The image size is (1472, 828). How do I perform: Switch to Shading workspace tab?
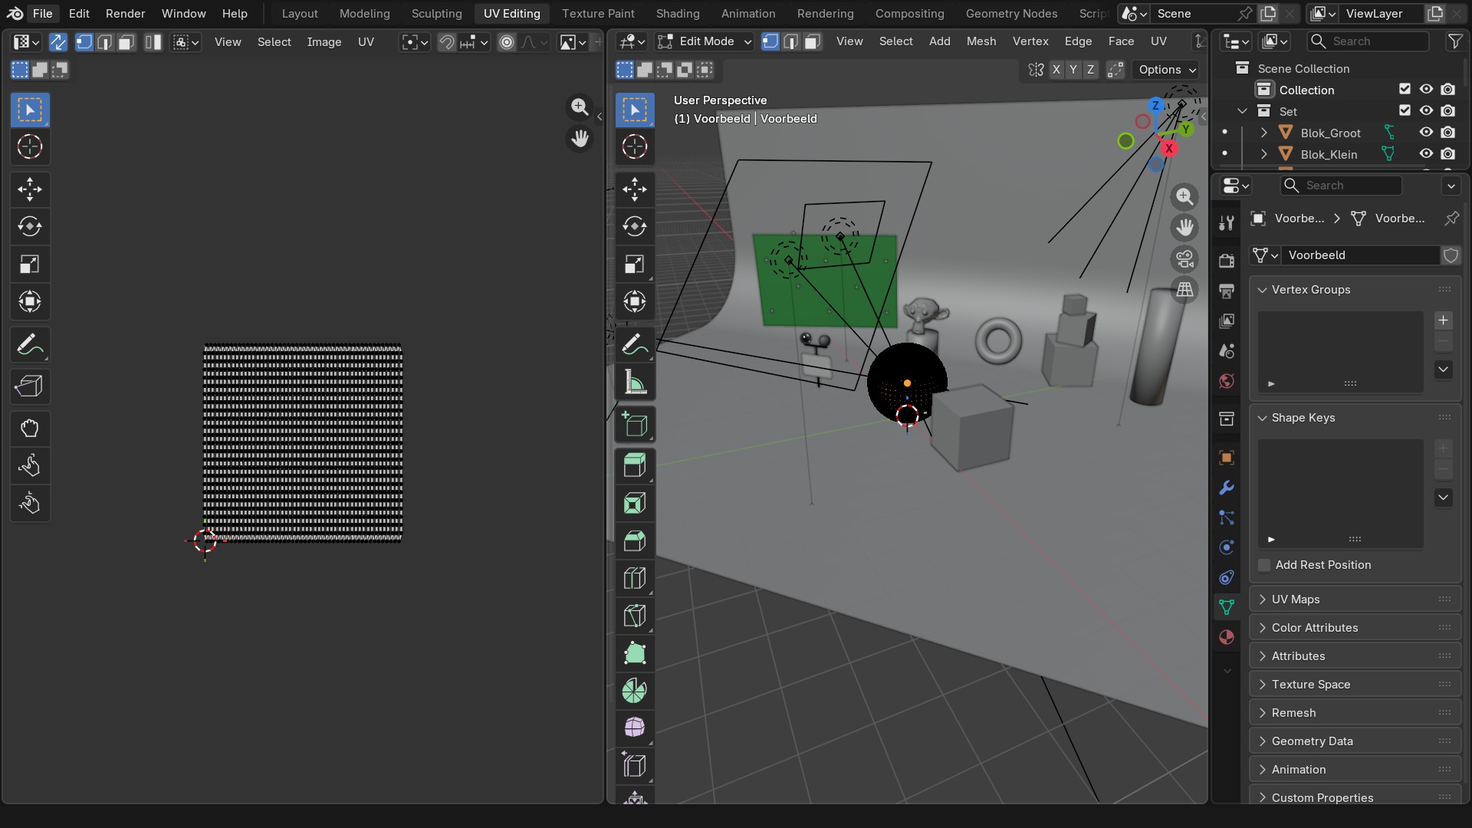coord(678,14)
